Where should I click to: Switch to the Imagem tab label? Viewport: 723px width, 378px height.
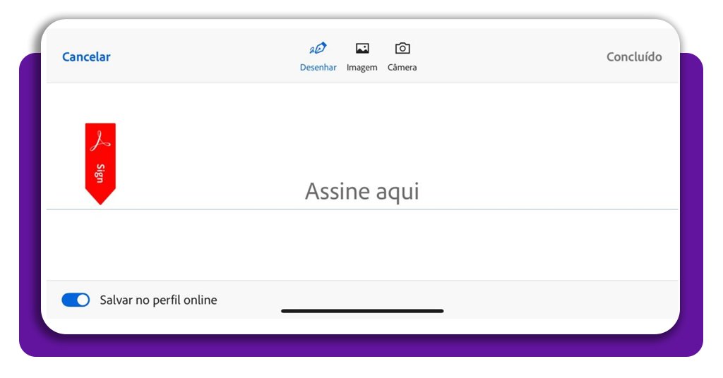coord(362,68)
